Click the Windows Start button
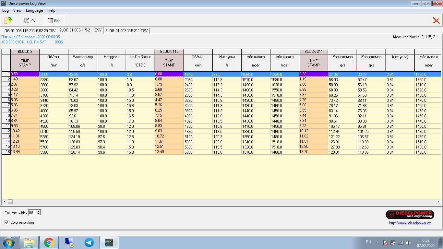This screenshot has width=443, height=249. tap(8, 243)
